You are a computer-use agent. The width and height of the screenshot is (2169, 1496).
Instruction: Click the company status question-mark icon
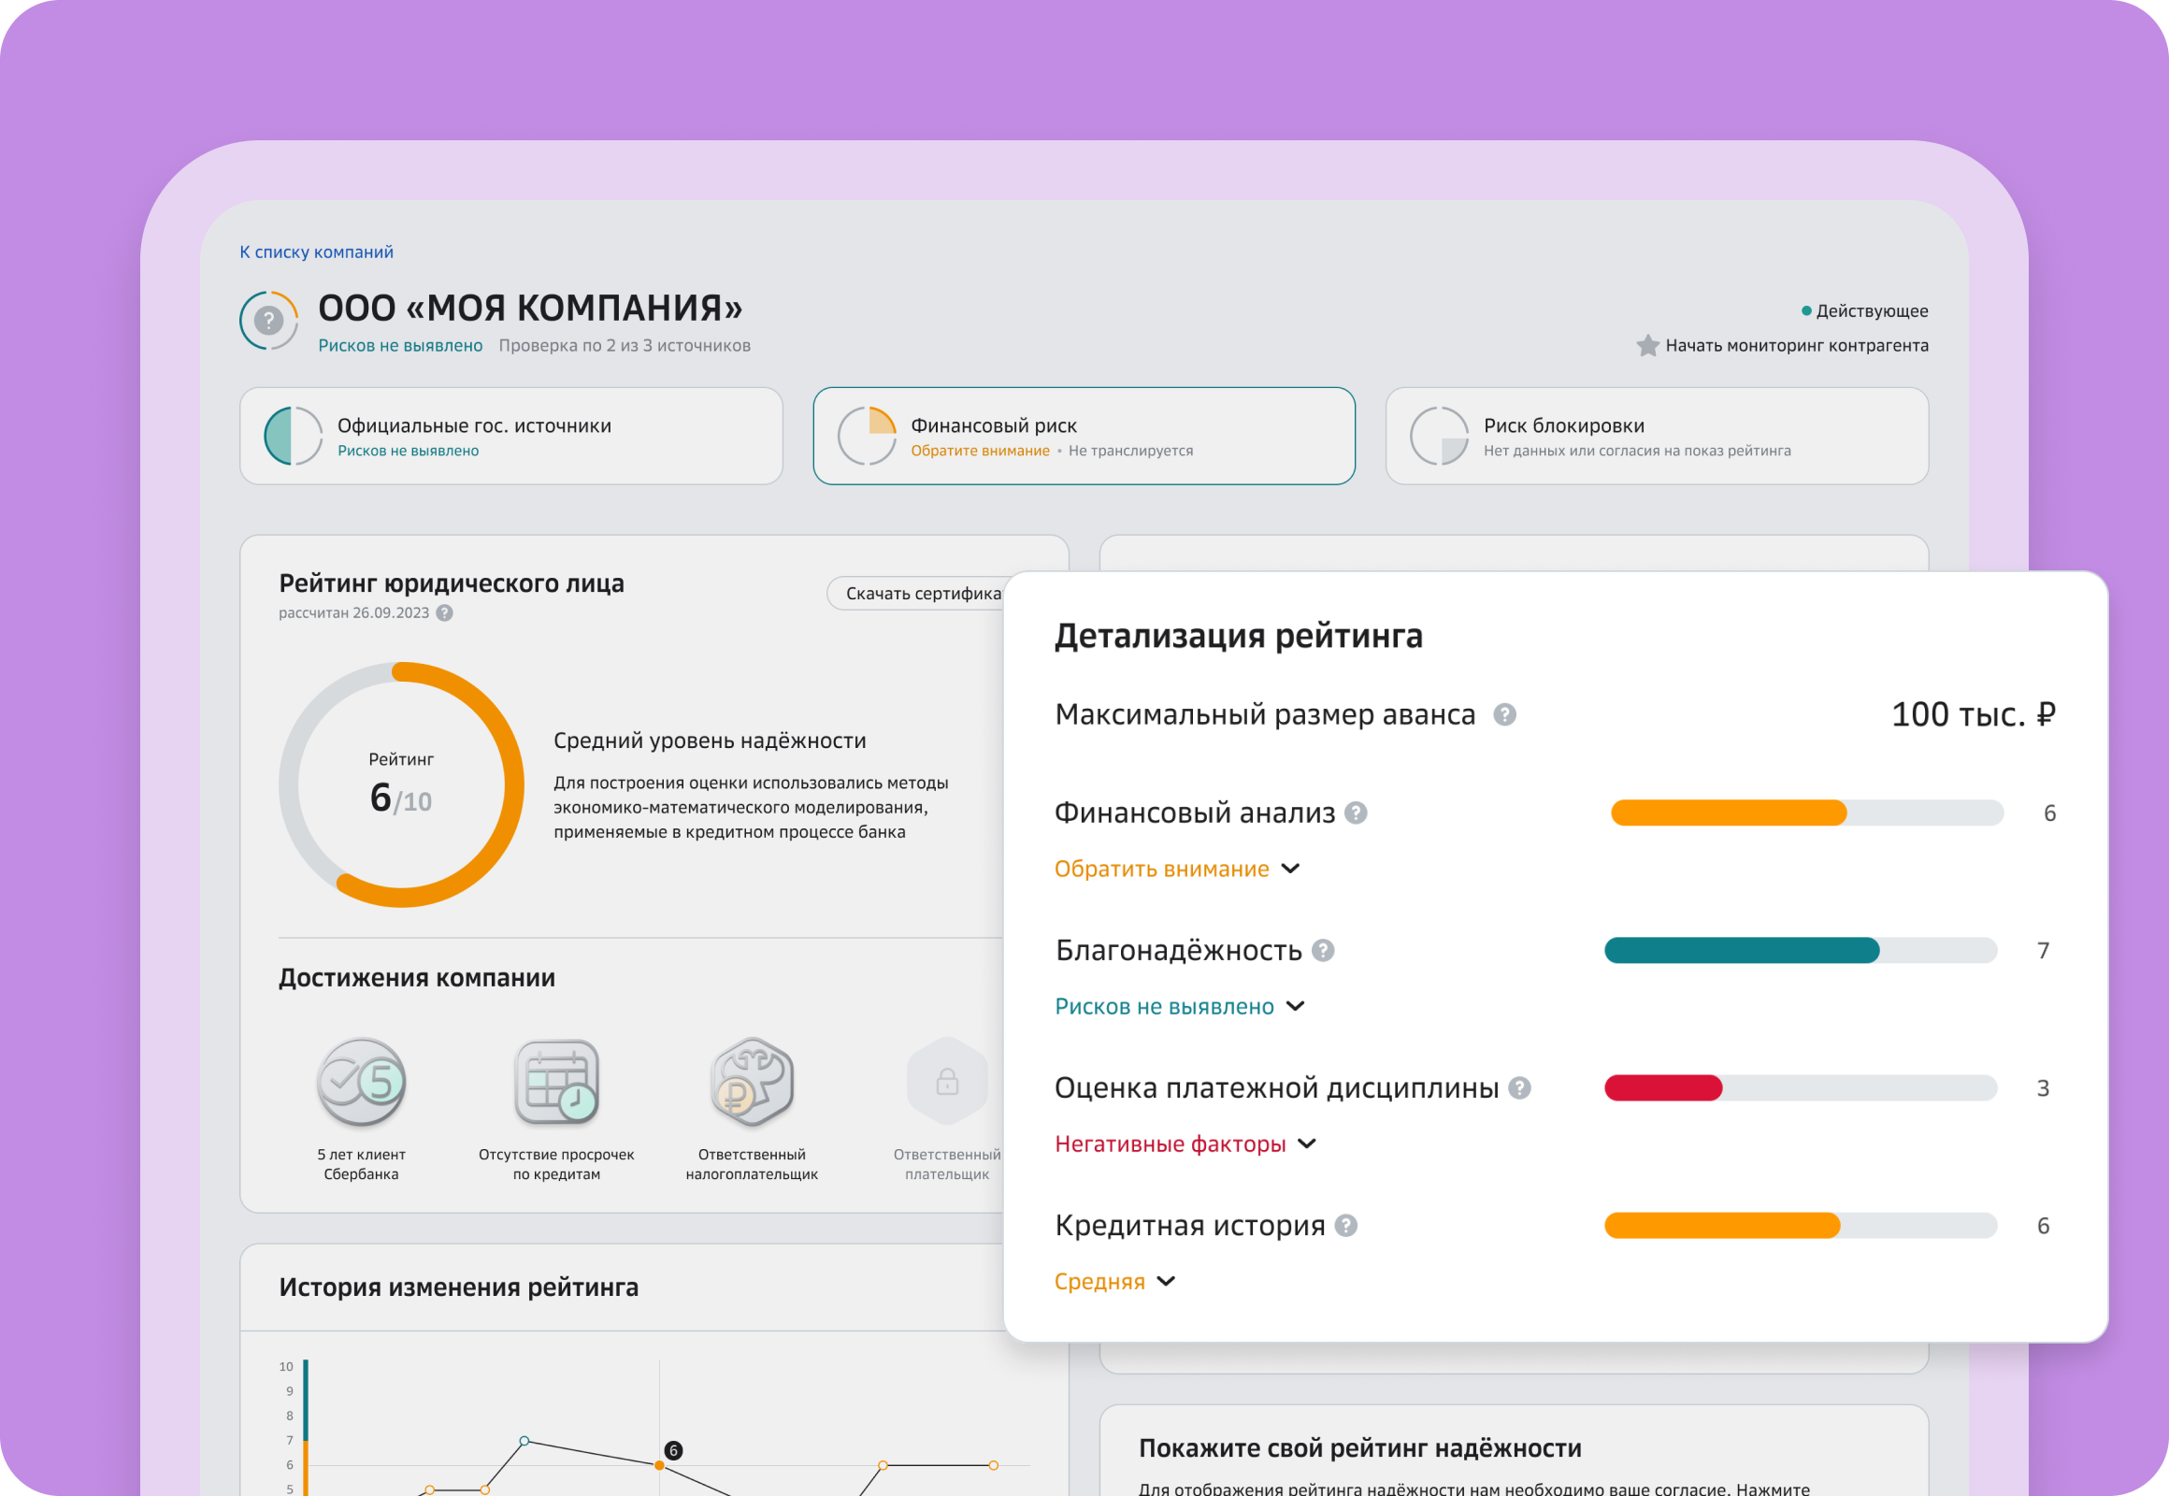269,321
